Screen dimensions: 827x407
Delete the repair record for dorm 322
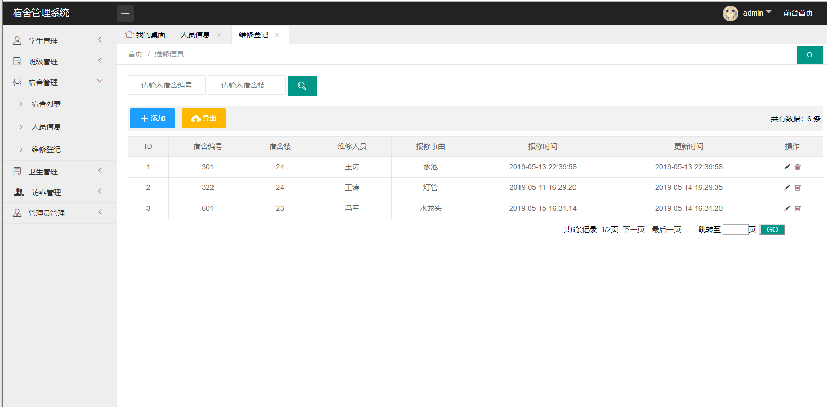(x=798, y=187)
